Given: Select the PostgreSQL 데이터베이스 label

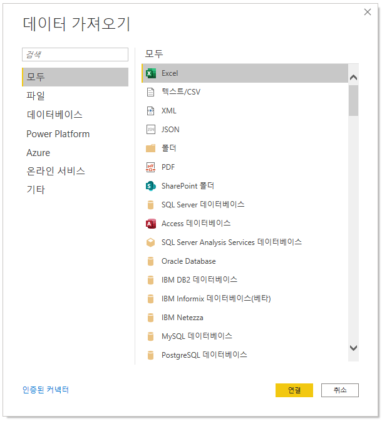Looking at the screenshot, I should pos(204,355).
